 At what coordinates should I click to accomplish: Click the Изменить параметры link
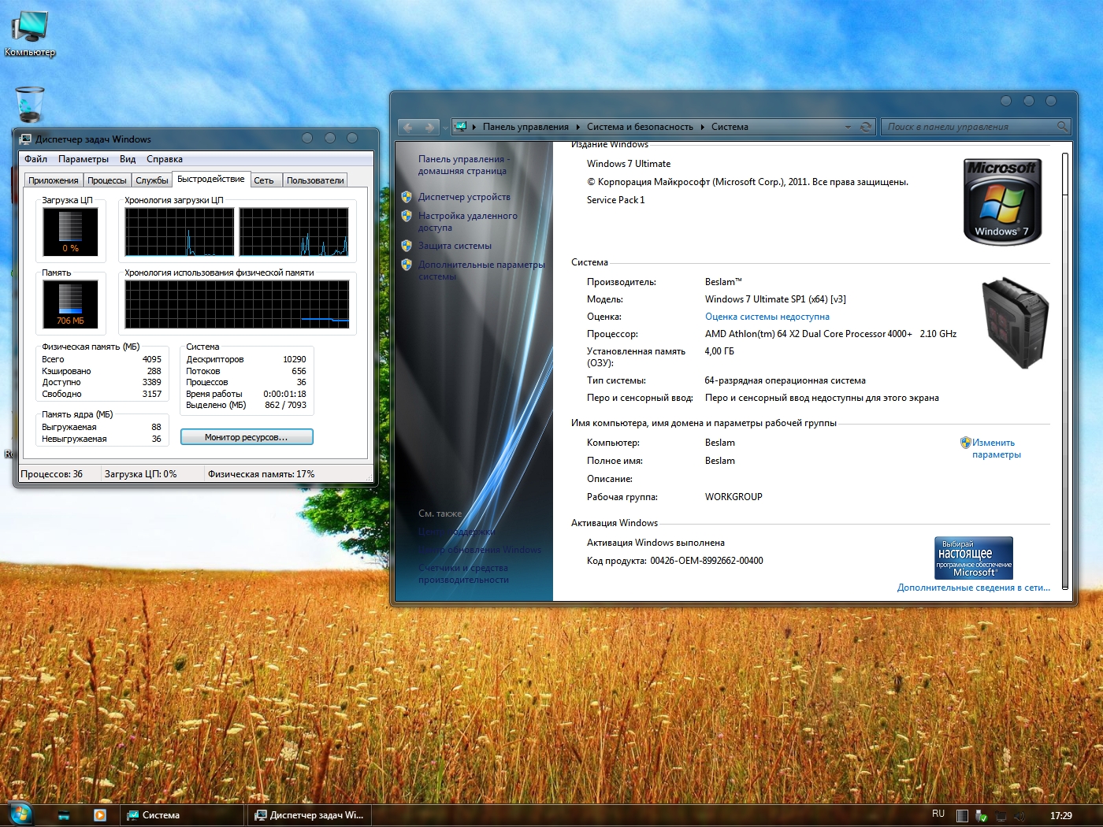pyautogui.click(x=996, y=448)
